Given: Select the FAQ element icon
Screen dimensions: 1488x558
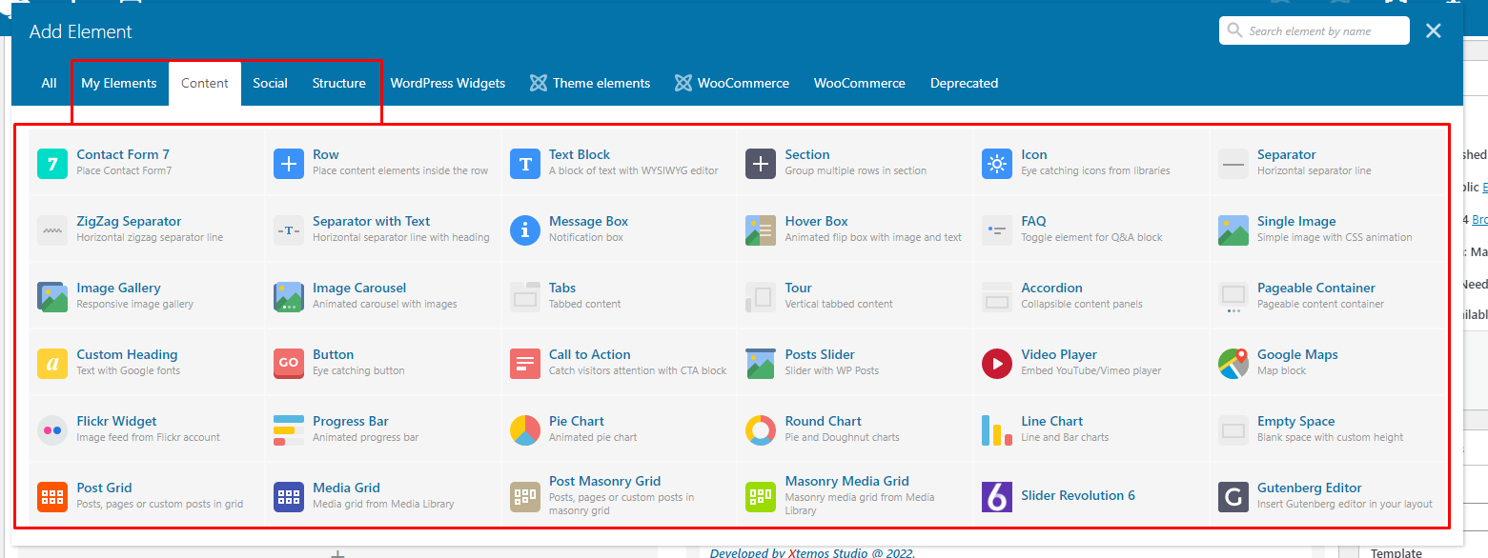Looking at the screenshot, I should click(x=997, y=230).
